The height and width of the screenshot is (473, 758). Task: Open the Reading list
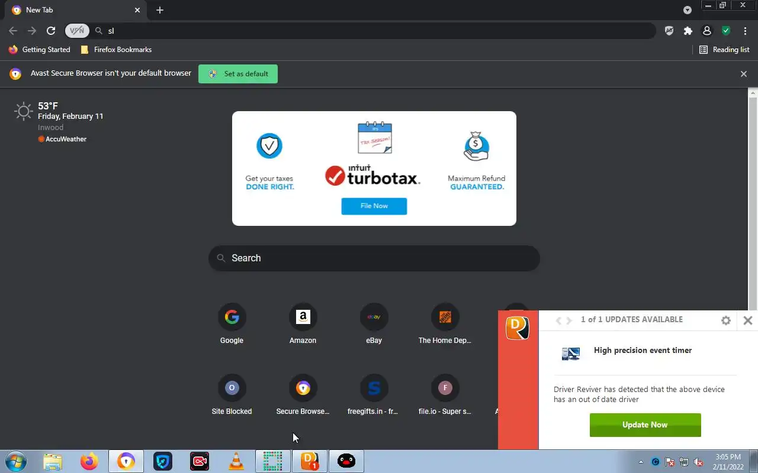click(x=724, y=50)
